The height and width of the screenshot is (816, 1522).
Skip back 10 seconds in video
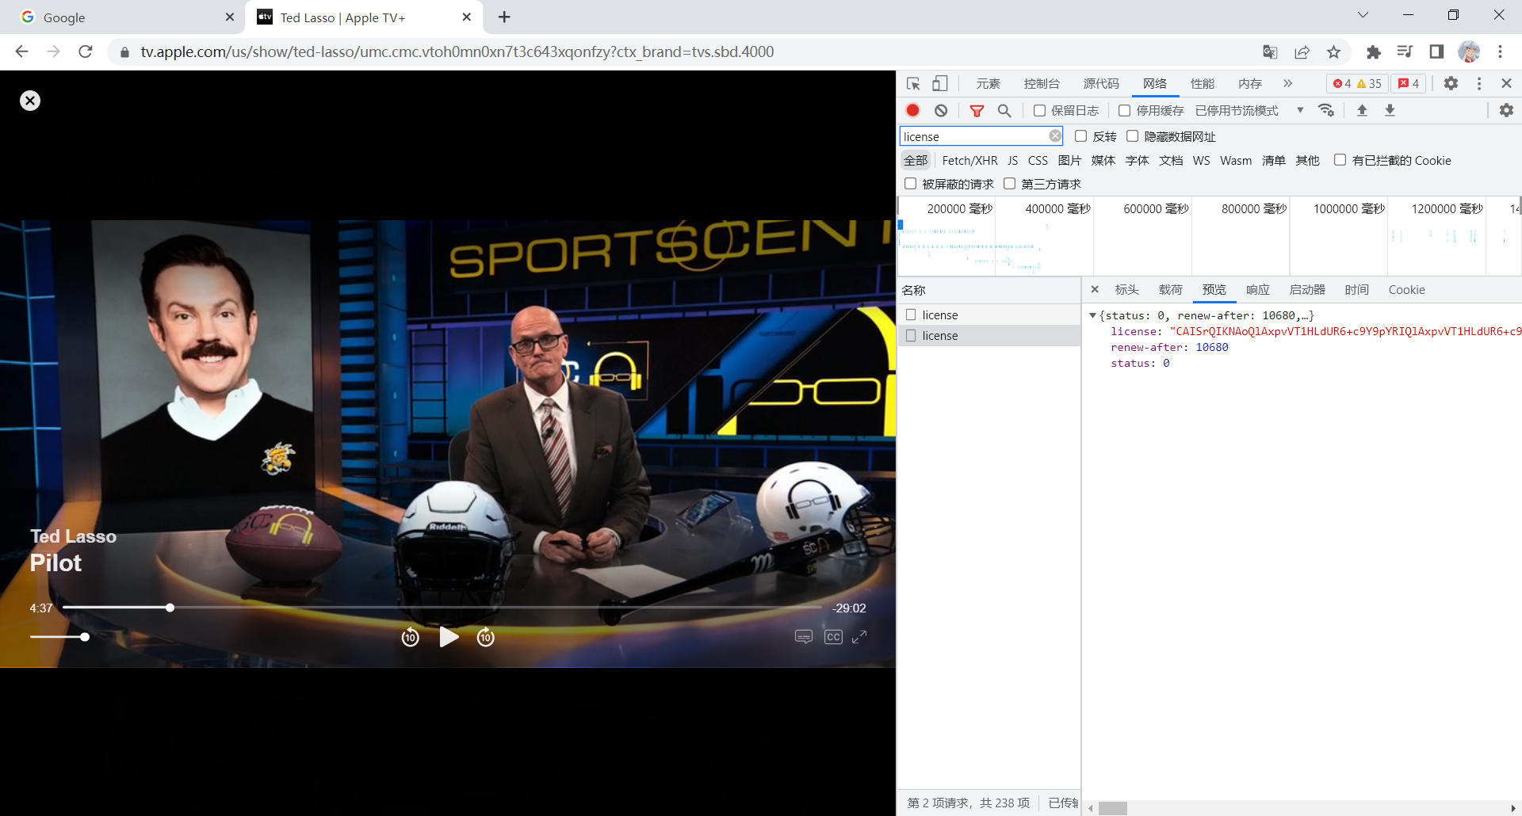pos(410,637)
